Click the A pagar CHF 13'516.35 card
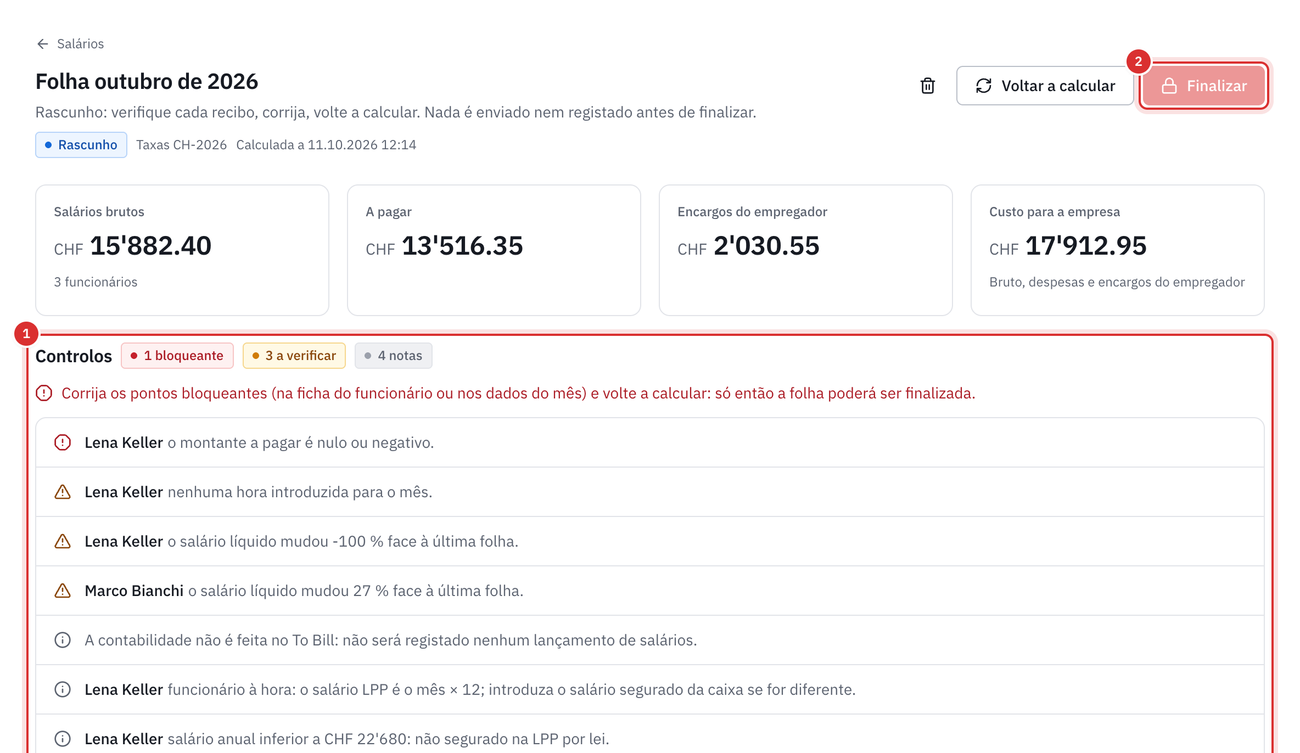The width and height of the screenshot is (1300, 753). [494, 250]
